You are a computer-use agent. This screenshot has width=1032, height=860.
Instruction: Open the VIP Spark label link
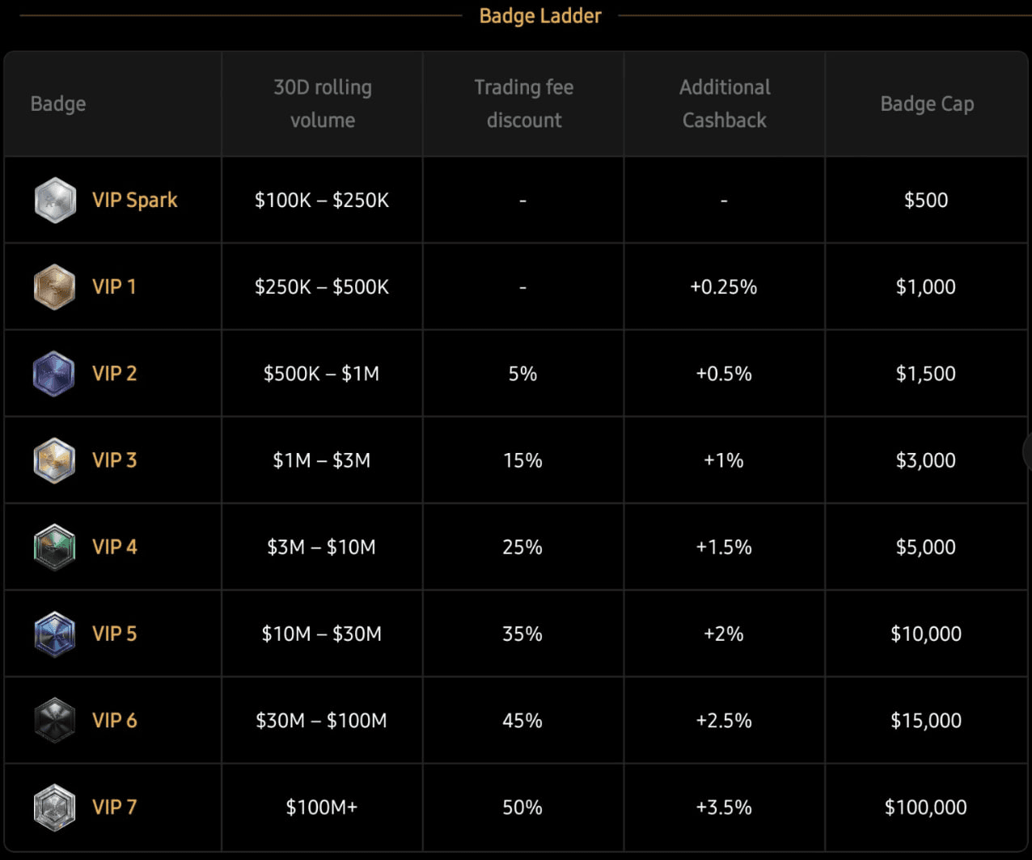point(135,200)
